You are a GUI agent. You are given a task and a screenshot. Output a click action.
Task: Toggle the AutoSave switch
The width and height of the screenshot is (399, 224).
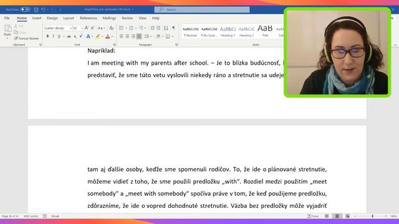pyautogui.click(x=25, y=9)
